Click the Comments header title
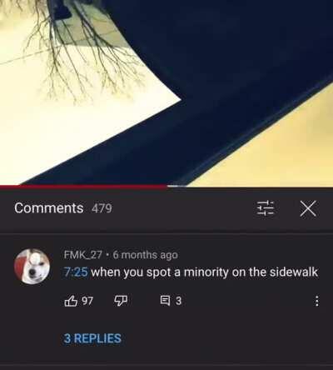The width and height of the screenshot is (333, 370). (49, 208)
